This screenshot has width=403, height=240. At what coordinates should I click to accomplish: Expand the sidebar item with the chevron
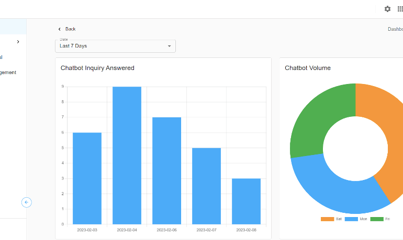pyautogui.click(x=18, y=42)
